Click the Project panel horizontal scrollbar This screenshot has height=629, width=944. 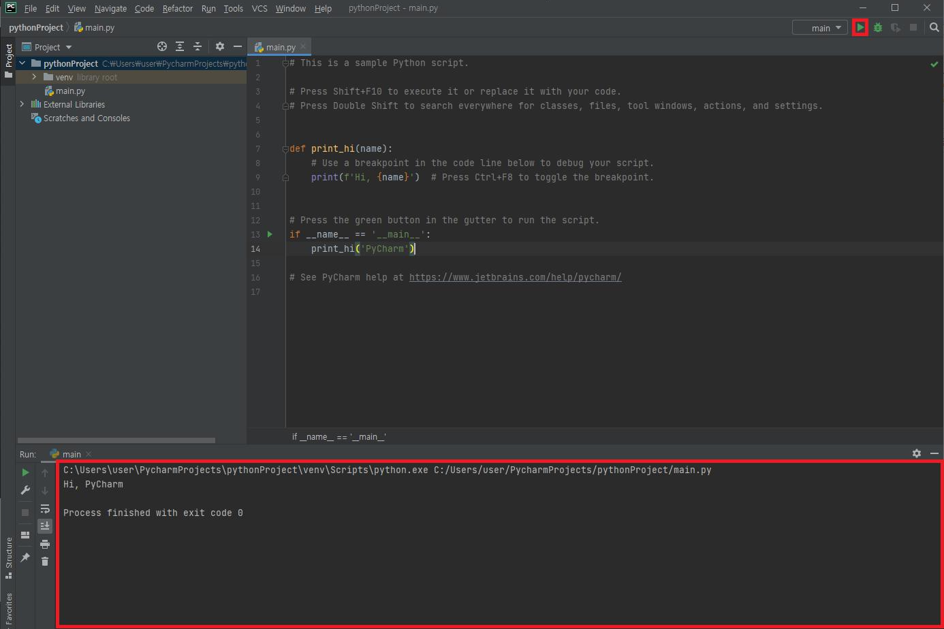tap(116, 440)
